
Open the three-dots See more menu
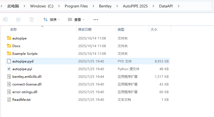[96, 19]
